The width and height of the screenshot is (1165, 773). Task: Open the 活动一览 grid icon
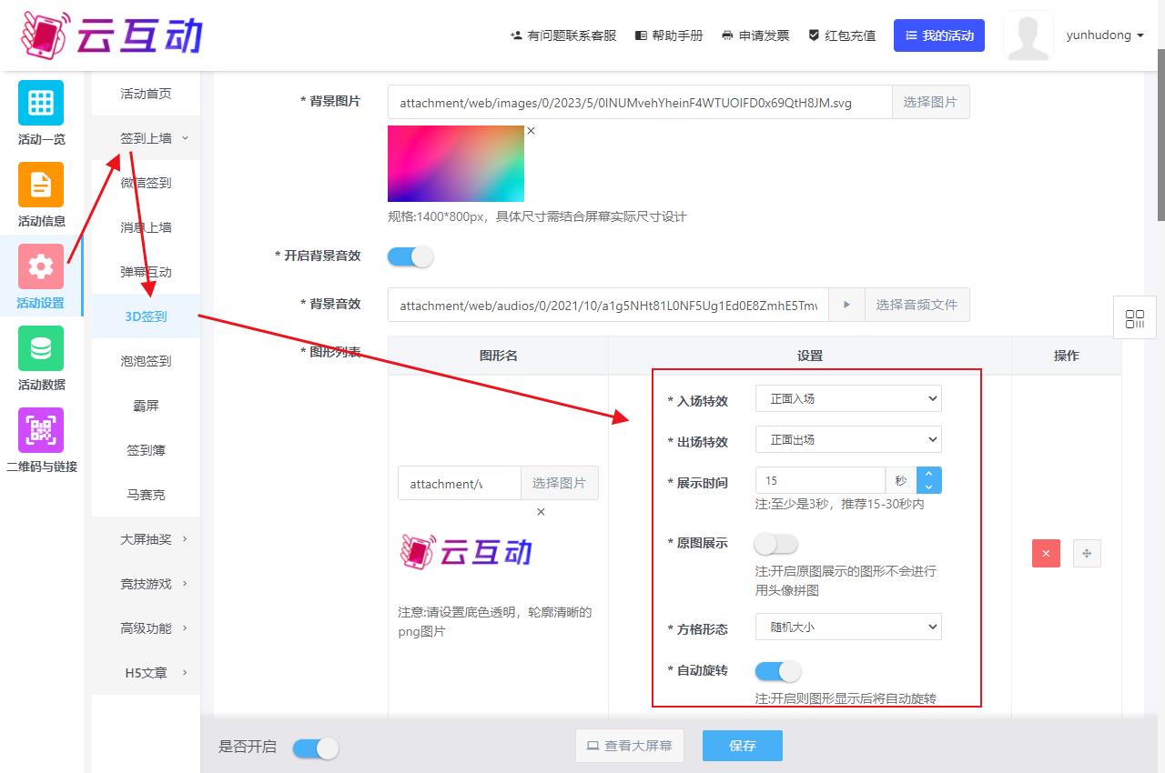click(x=41, y=103)
